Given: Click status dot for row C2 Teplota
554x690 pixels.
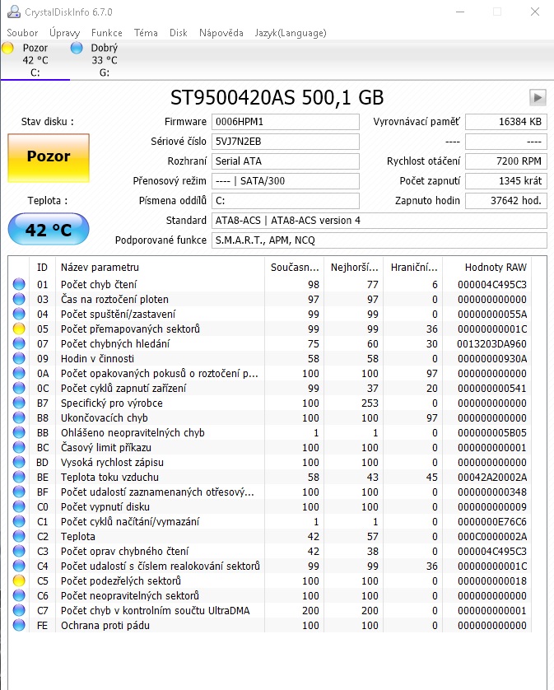Looking at the screenshot, I should (x=19, y=536).
